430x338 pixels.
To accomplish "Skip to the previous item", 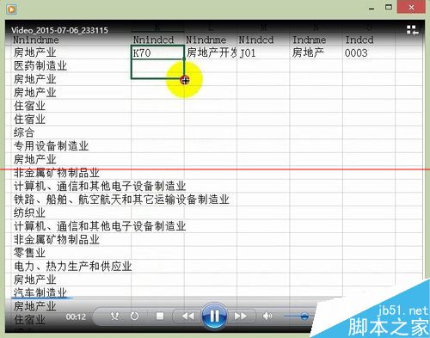I will pos(188,316).
